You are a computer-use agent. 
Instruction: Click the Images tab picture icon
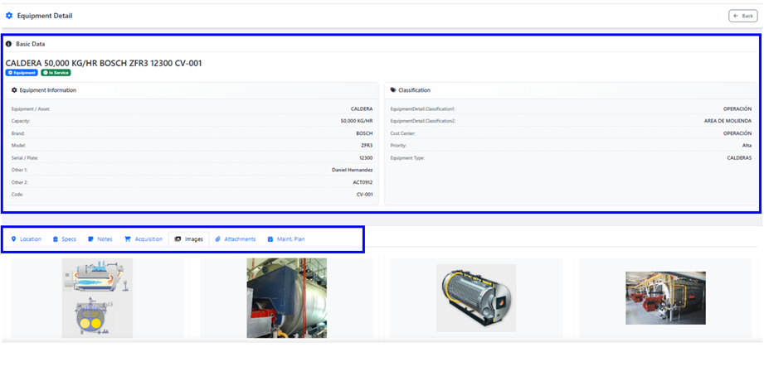(x=178, y=239)
